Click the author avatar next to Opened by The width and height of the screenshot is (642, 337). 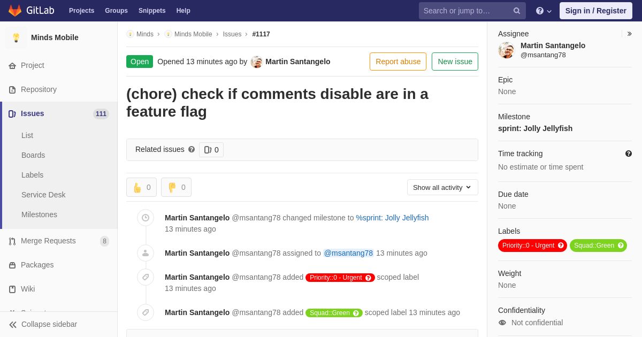tap(256, 62)
